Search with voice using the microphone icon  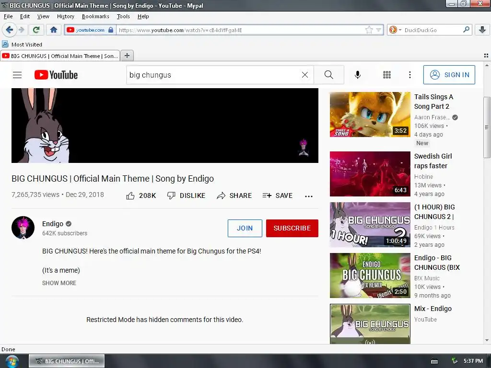coord(358,75)
